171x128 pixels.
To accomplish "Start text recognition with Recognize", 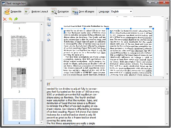I will [x=60, y=11].
